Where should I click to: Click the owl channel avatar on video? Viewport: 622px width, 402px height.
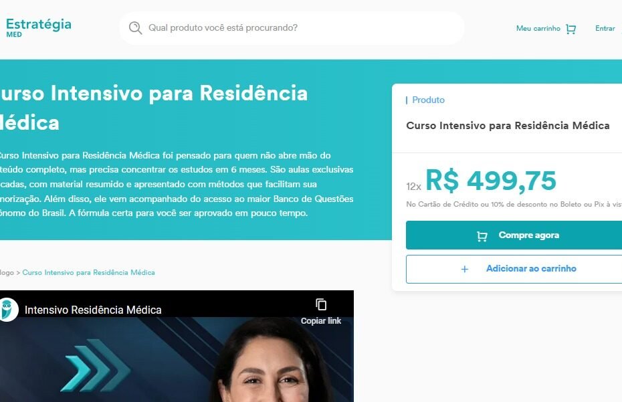7,310
